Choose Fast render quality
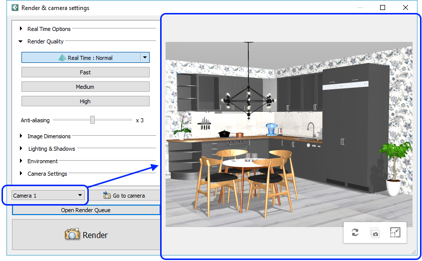 click(x=85, y=72)
